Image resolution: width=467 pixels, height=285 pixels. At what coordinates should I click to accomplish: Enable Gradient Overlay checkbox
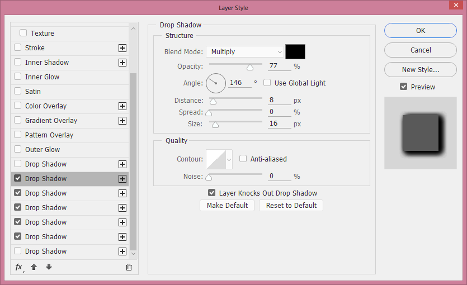pos(18,120)
